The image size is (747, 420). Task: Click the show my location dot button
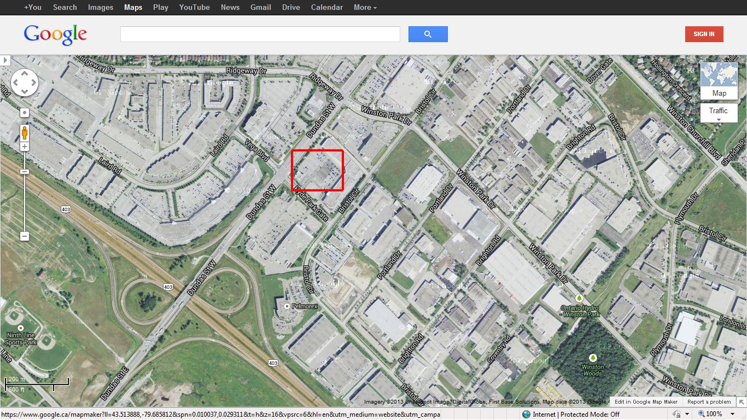pos(25,113)
